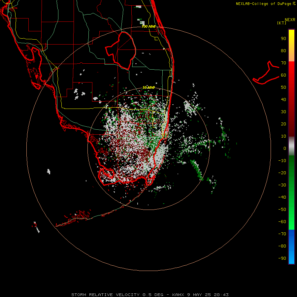The image size is (297, 297).
Task: Click the [KT] units label
Action: point(282,23)
